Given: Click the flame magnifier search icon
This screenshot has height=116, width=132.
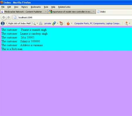Looking at the screenshot, I should click(126, 23).
